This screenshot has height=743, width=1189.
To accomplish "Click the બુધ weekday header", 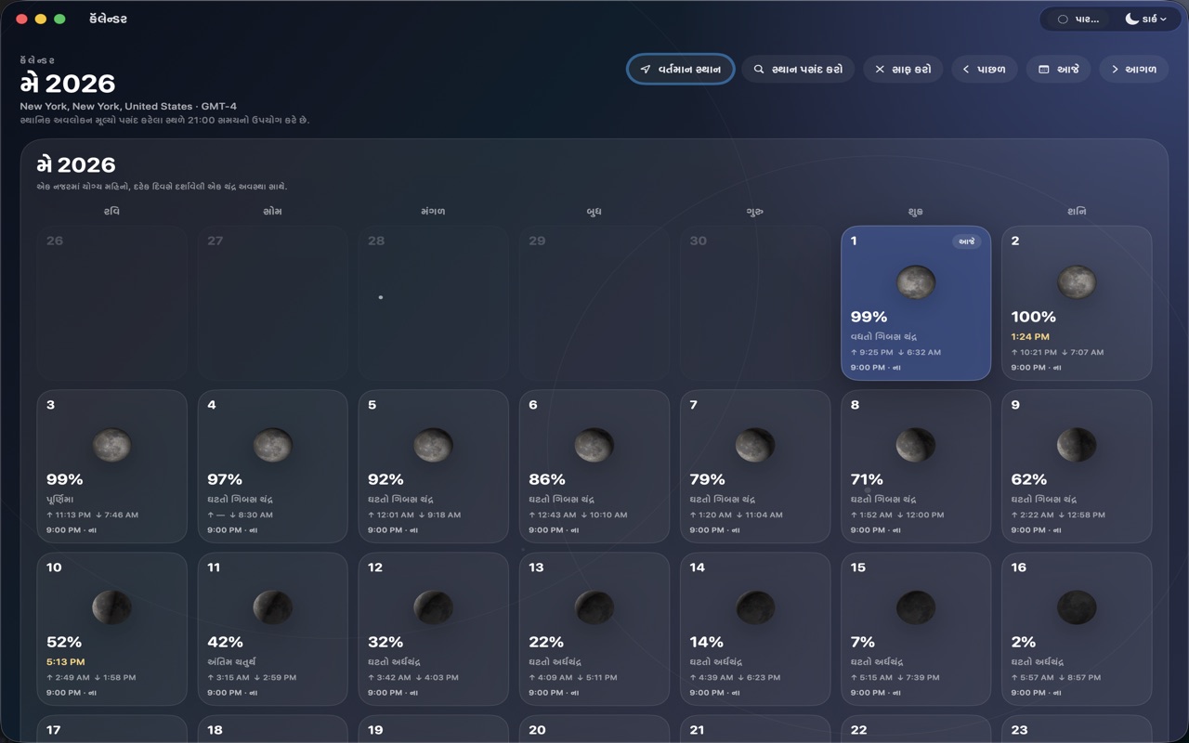I will coord(594,212).
